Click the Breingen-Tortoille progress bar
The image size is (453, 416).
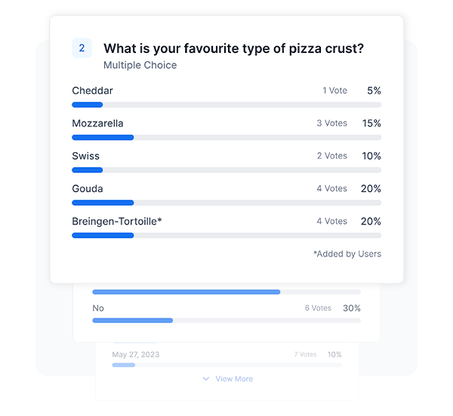click(x=226, y=236)
